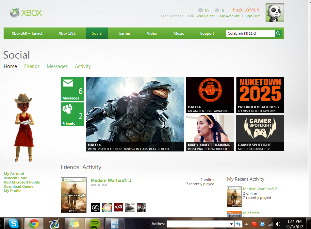Click the Add Points link
This screenshot has width=311, height=229.
click(205, 16)
